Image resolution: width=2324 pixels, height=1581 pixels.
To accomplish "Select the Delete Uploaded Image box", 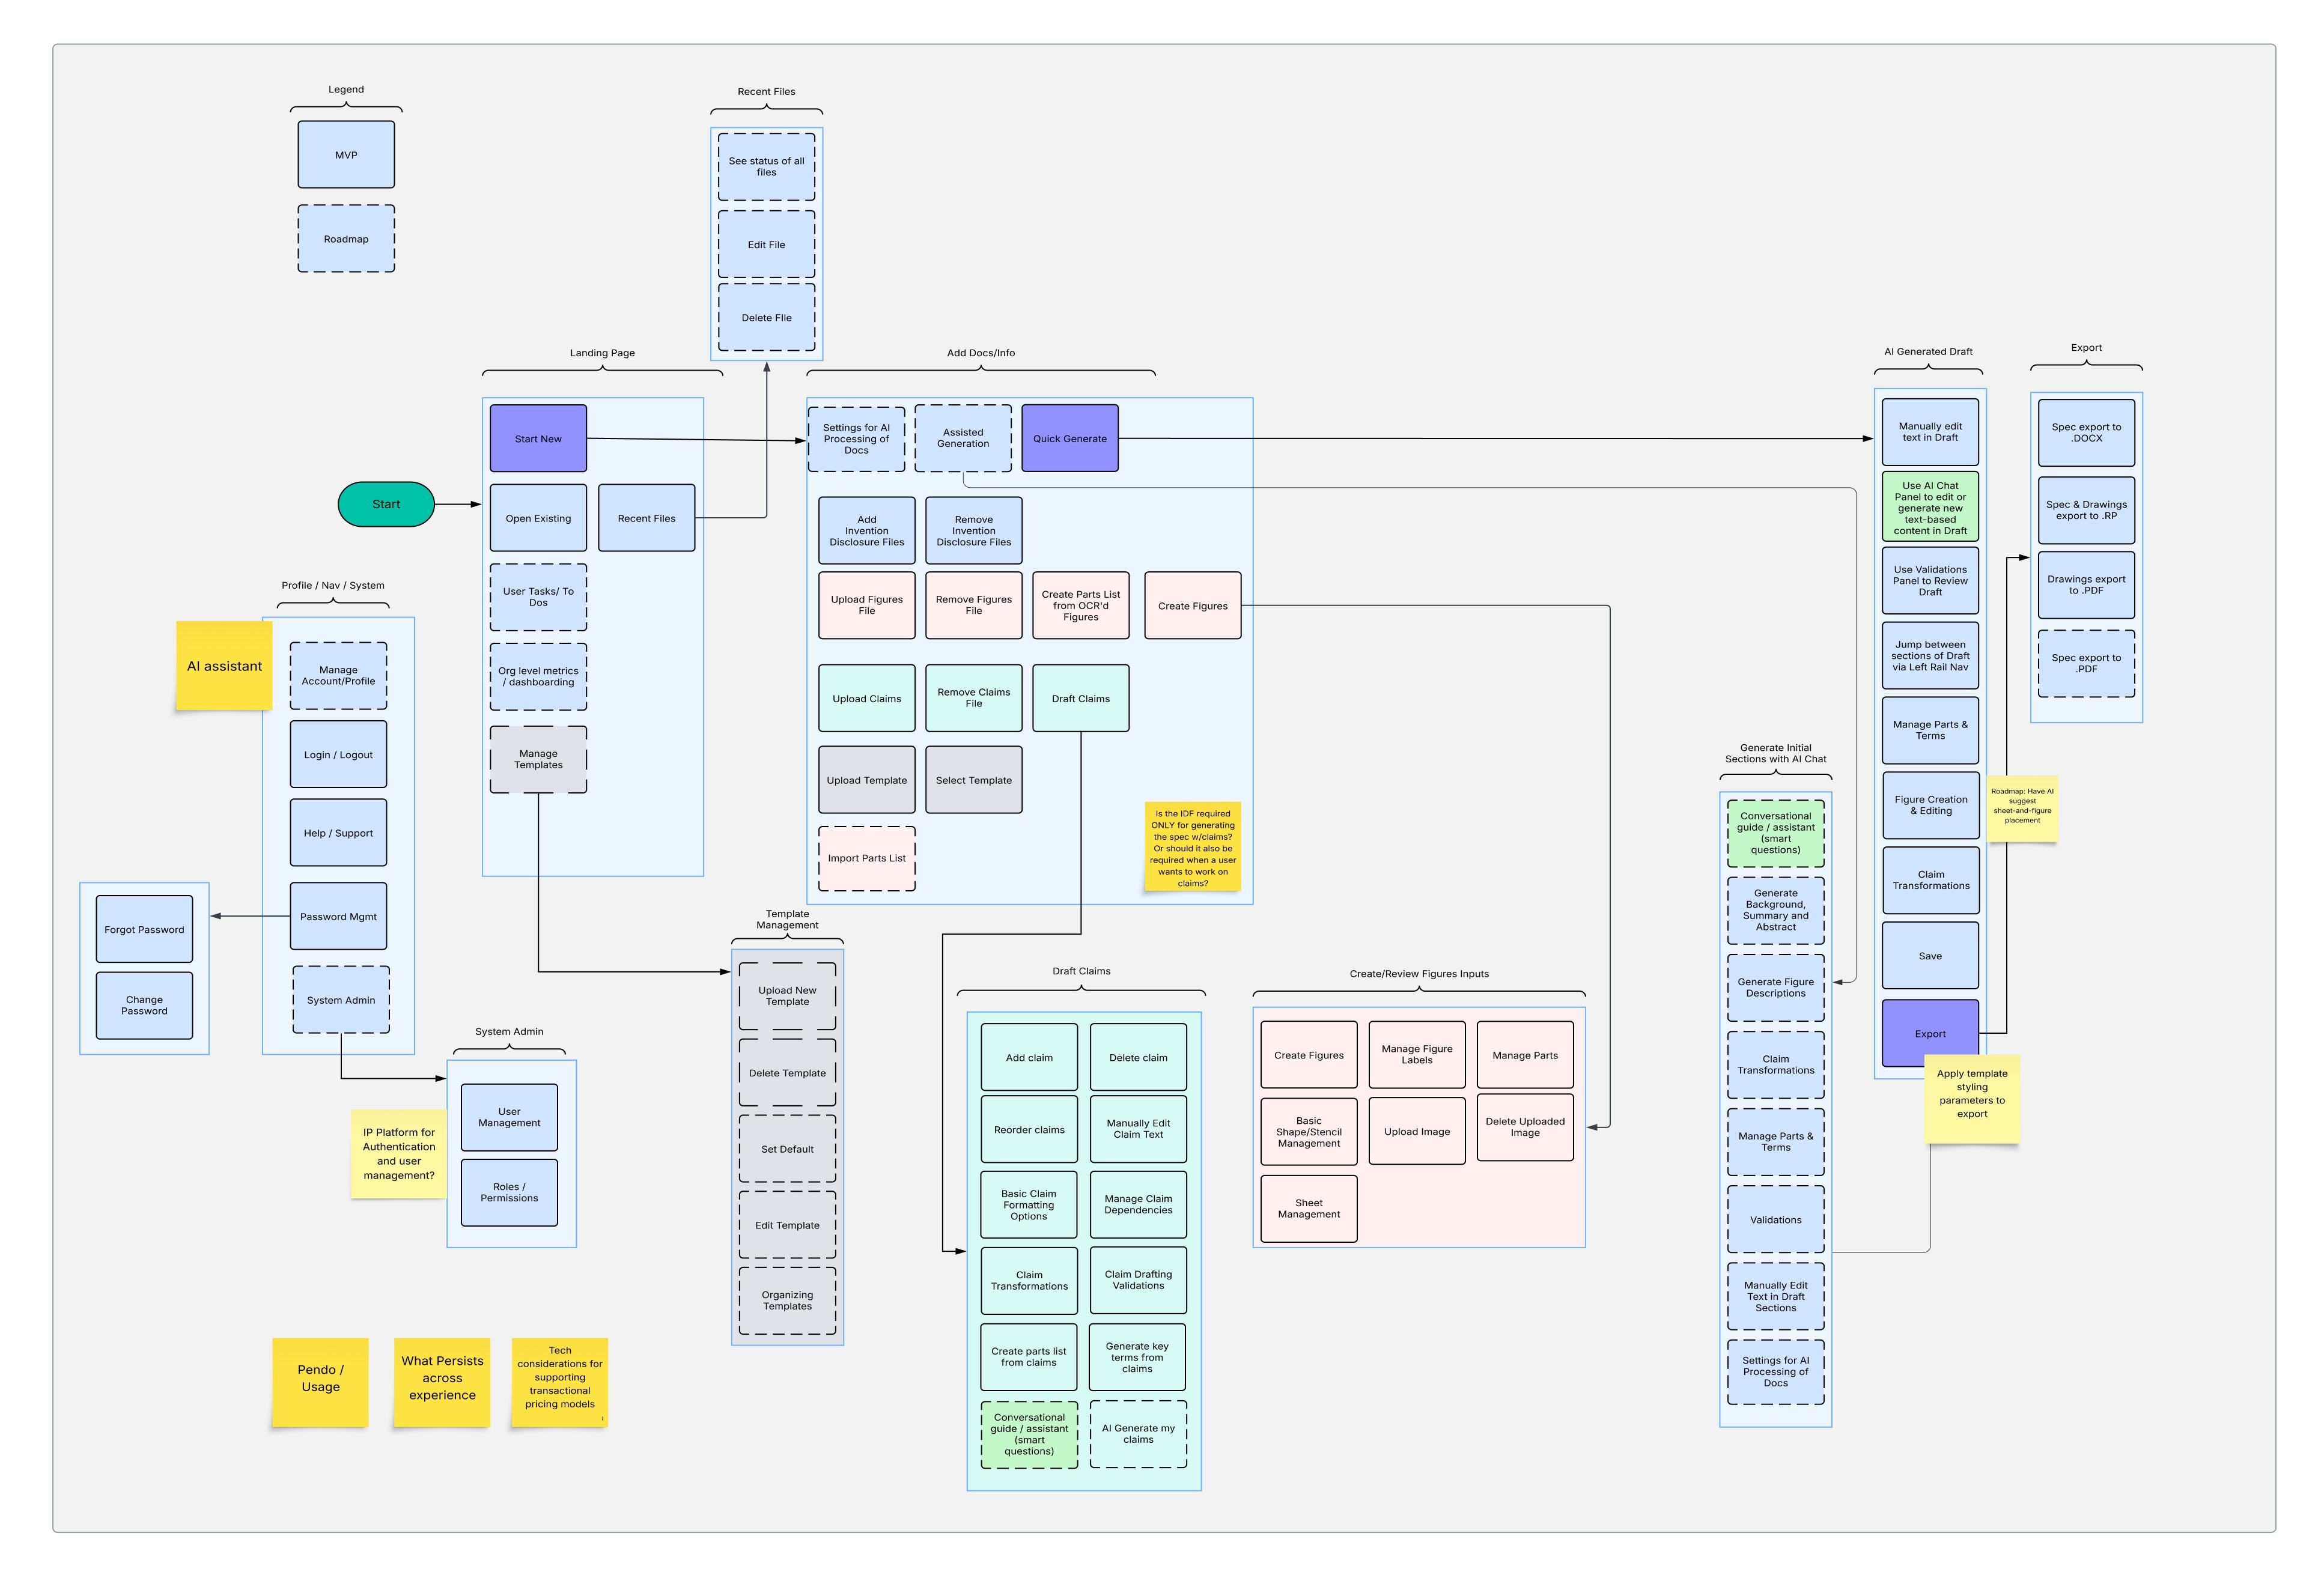I will [x=1525, y=1127].
